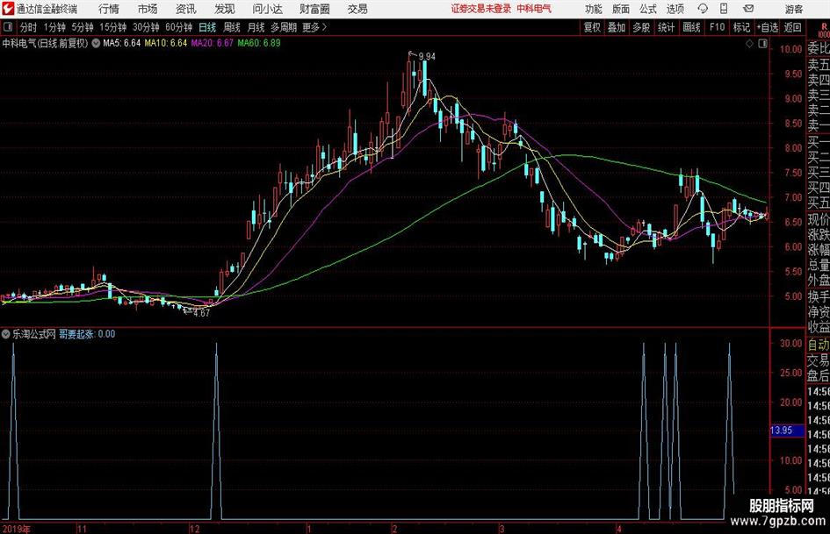
Task: Open the 版面 menu
Action: (620, 9)
